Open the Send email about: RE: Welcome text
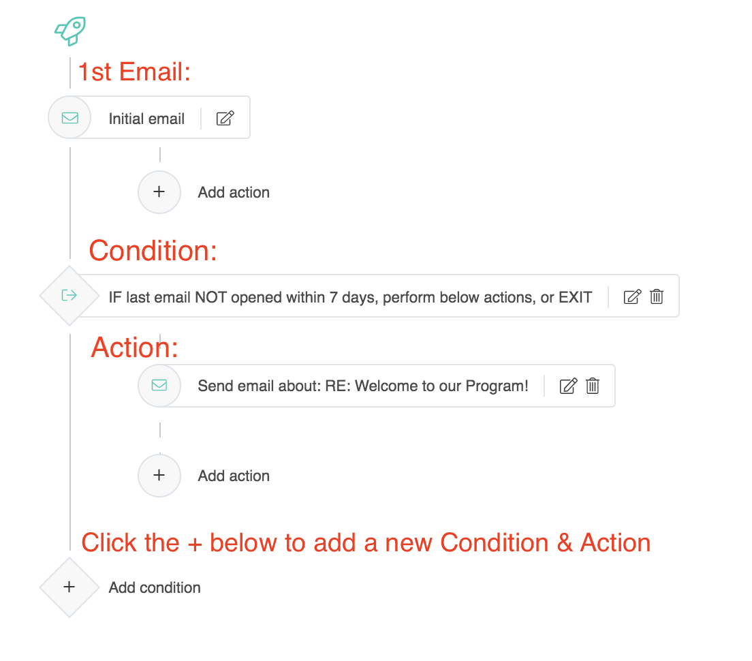The image size is (752, 661). tap(363, 386)
